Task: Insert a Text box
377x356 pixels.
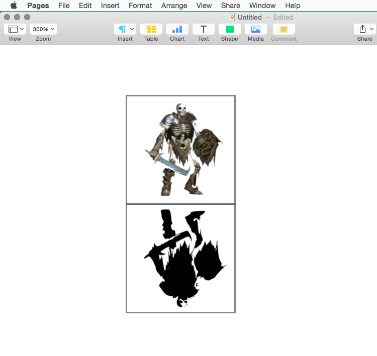Action: (x=203, y=29)
